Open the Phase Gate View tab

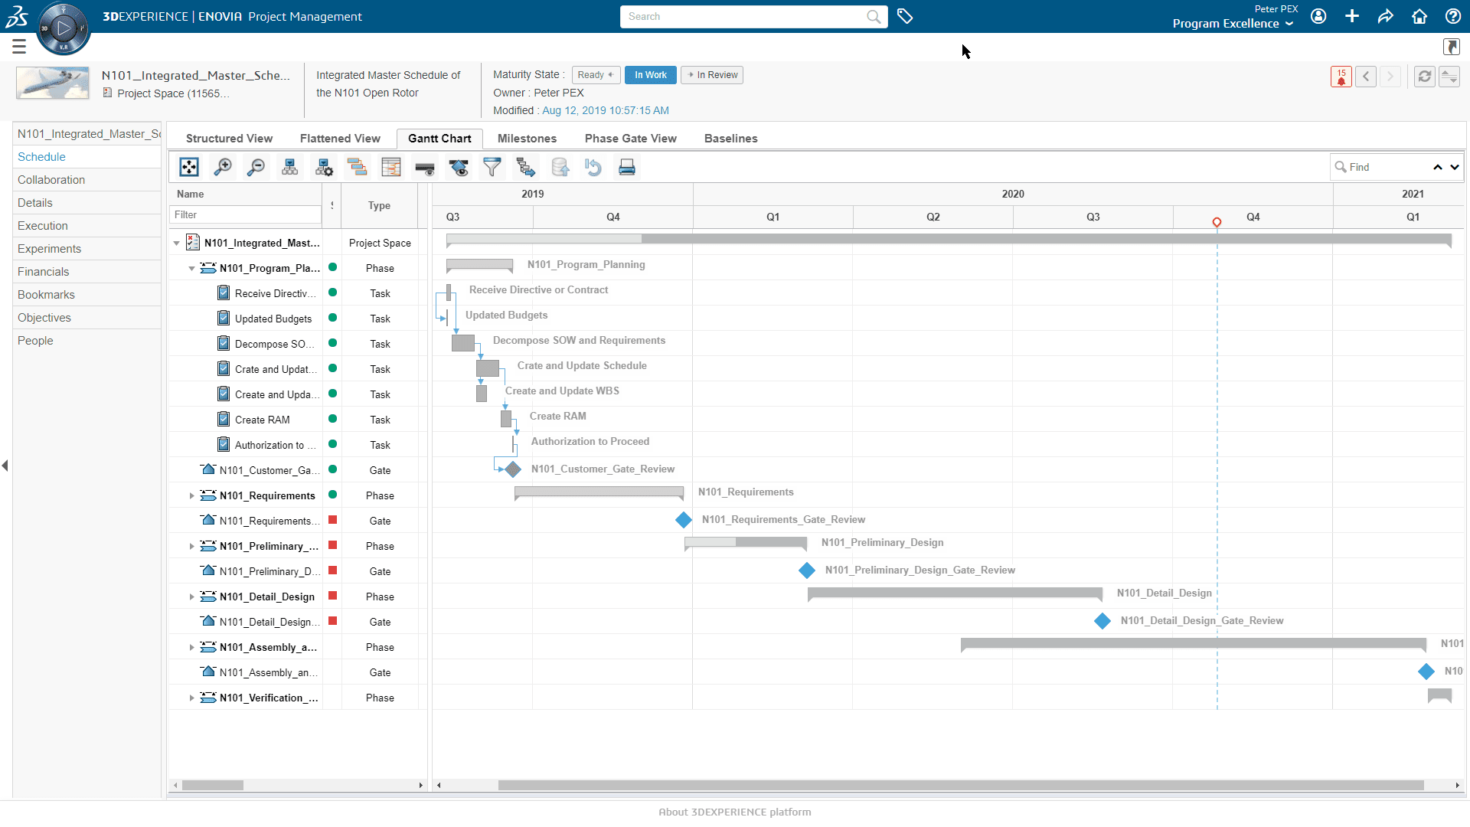pyautogui.click(x=630, y=139)
